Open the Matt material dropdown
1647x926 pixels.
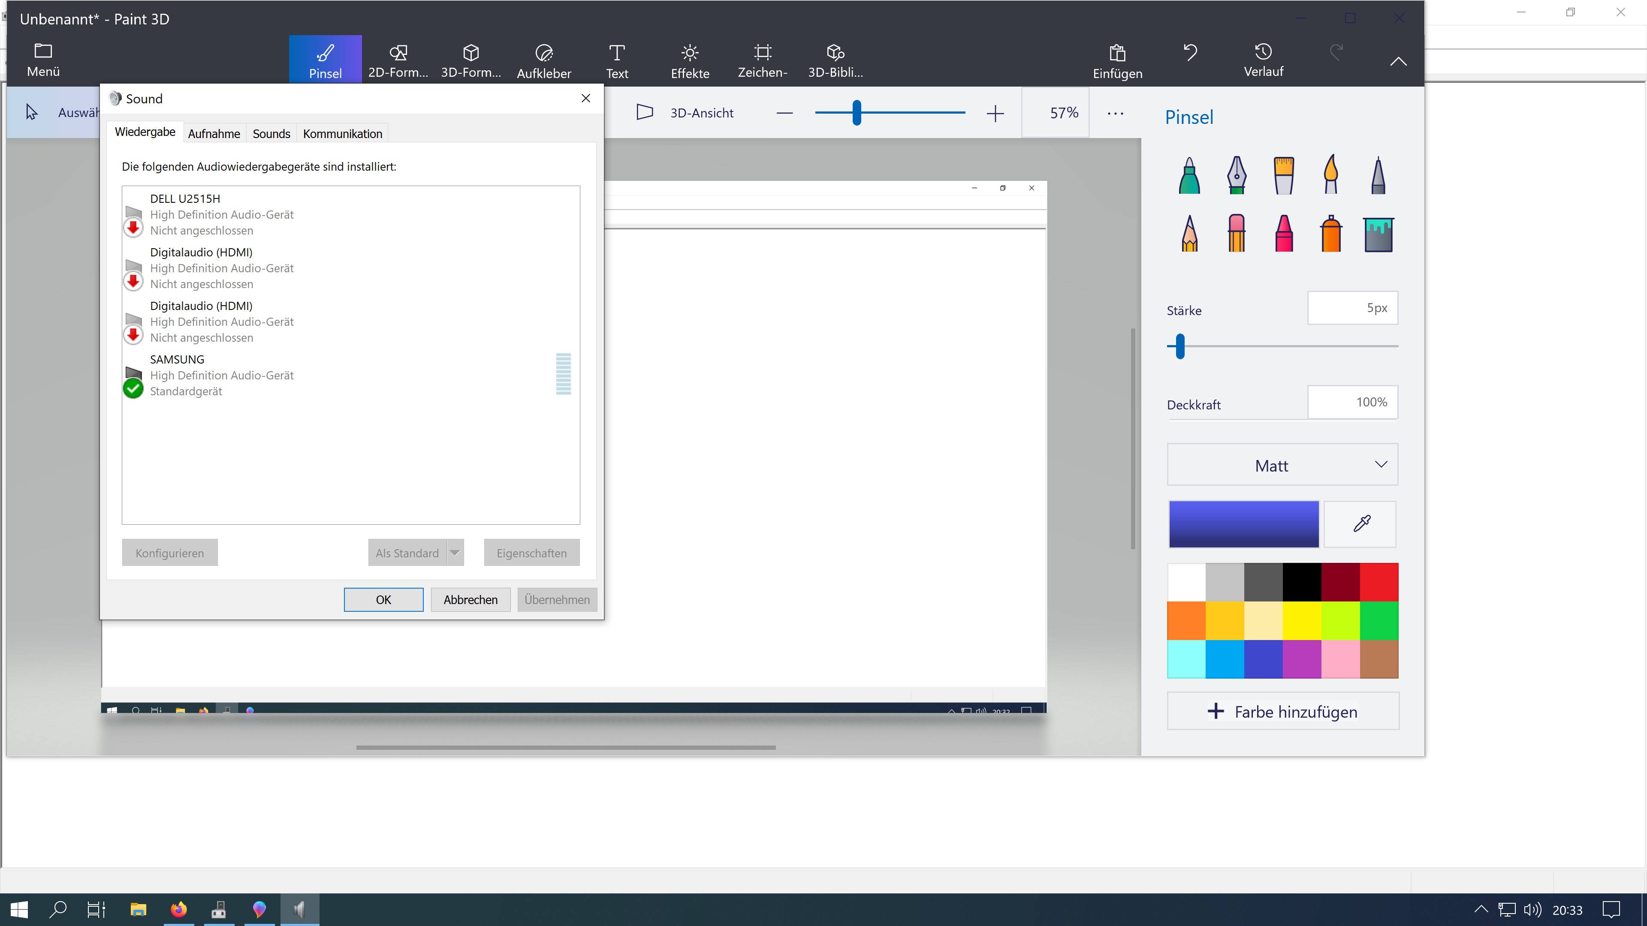(1282, 465)
